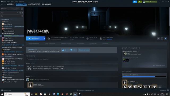This screenshot has width=170, height=96.
Task: Click the achievements progress bar in right panel
Action: (144, 77)
